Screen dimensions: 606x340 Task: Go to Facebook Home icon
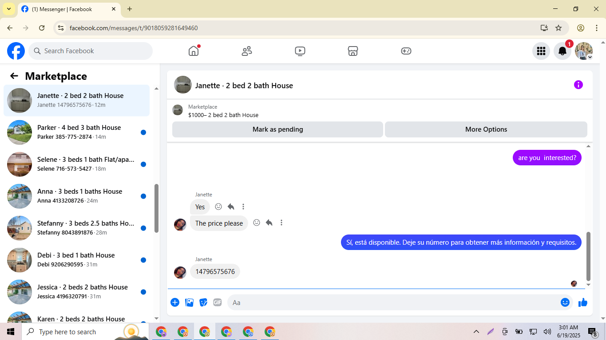[x=194, y=51]
